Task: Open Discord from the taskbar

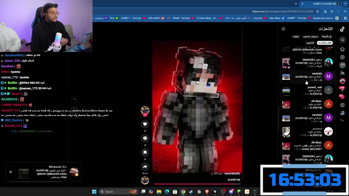Action: point(231,192)
